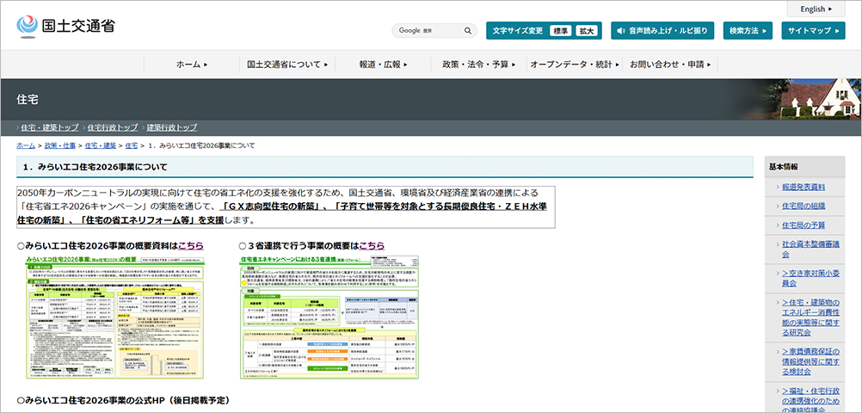Go to 住宅・建築トップ
Image resolution: width=862 pixels, height=413 pixels.
click(50, 127)
